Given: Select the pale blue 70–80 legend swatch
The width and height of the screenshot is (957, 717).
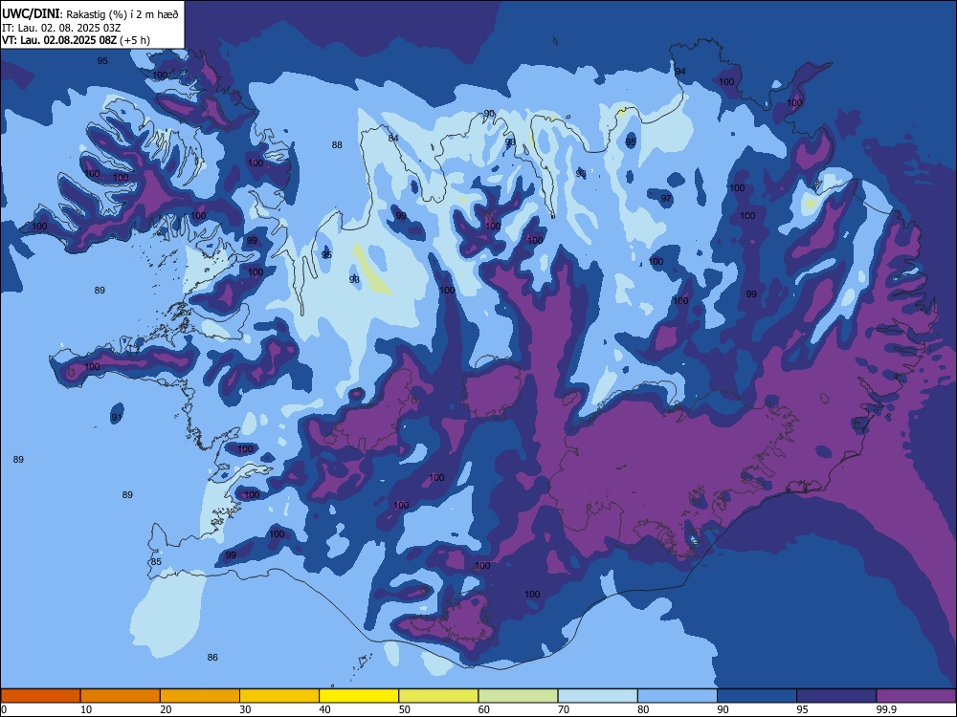Looking at the screenshot, I should tap(598, 696).
